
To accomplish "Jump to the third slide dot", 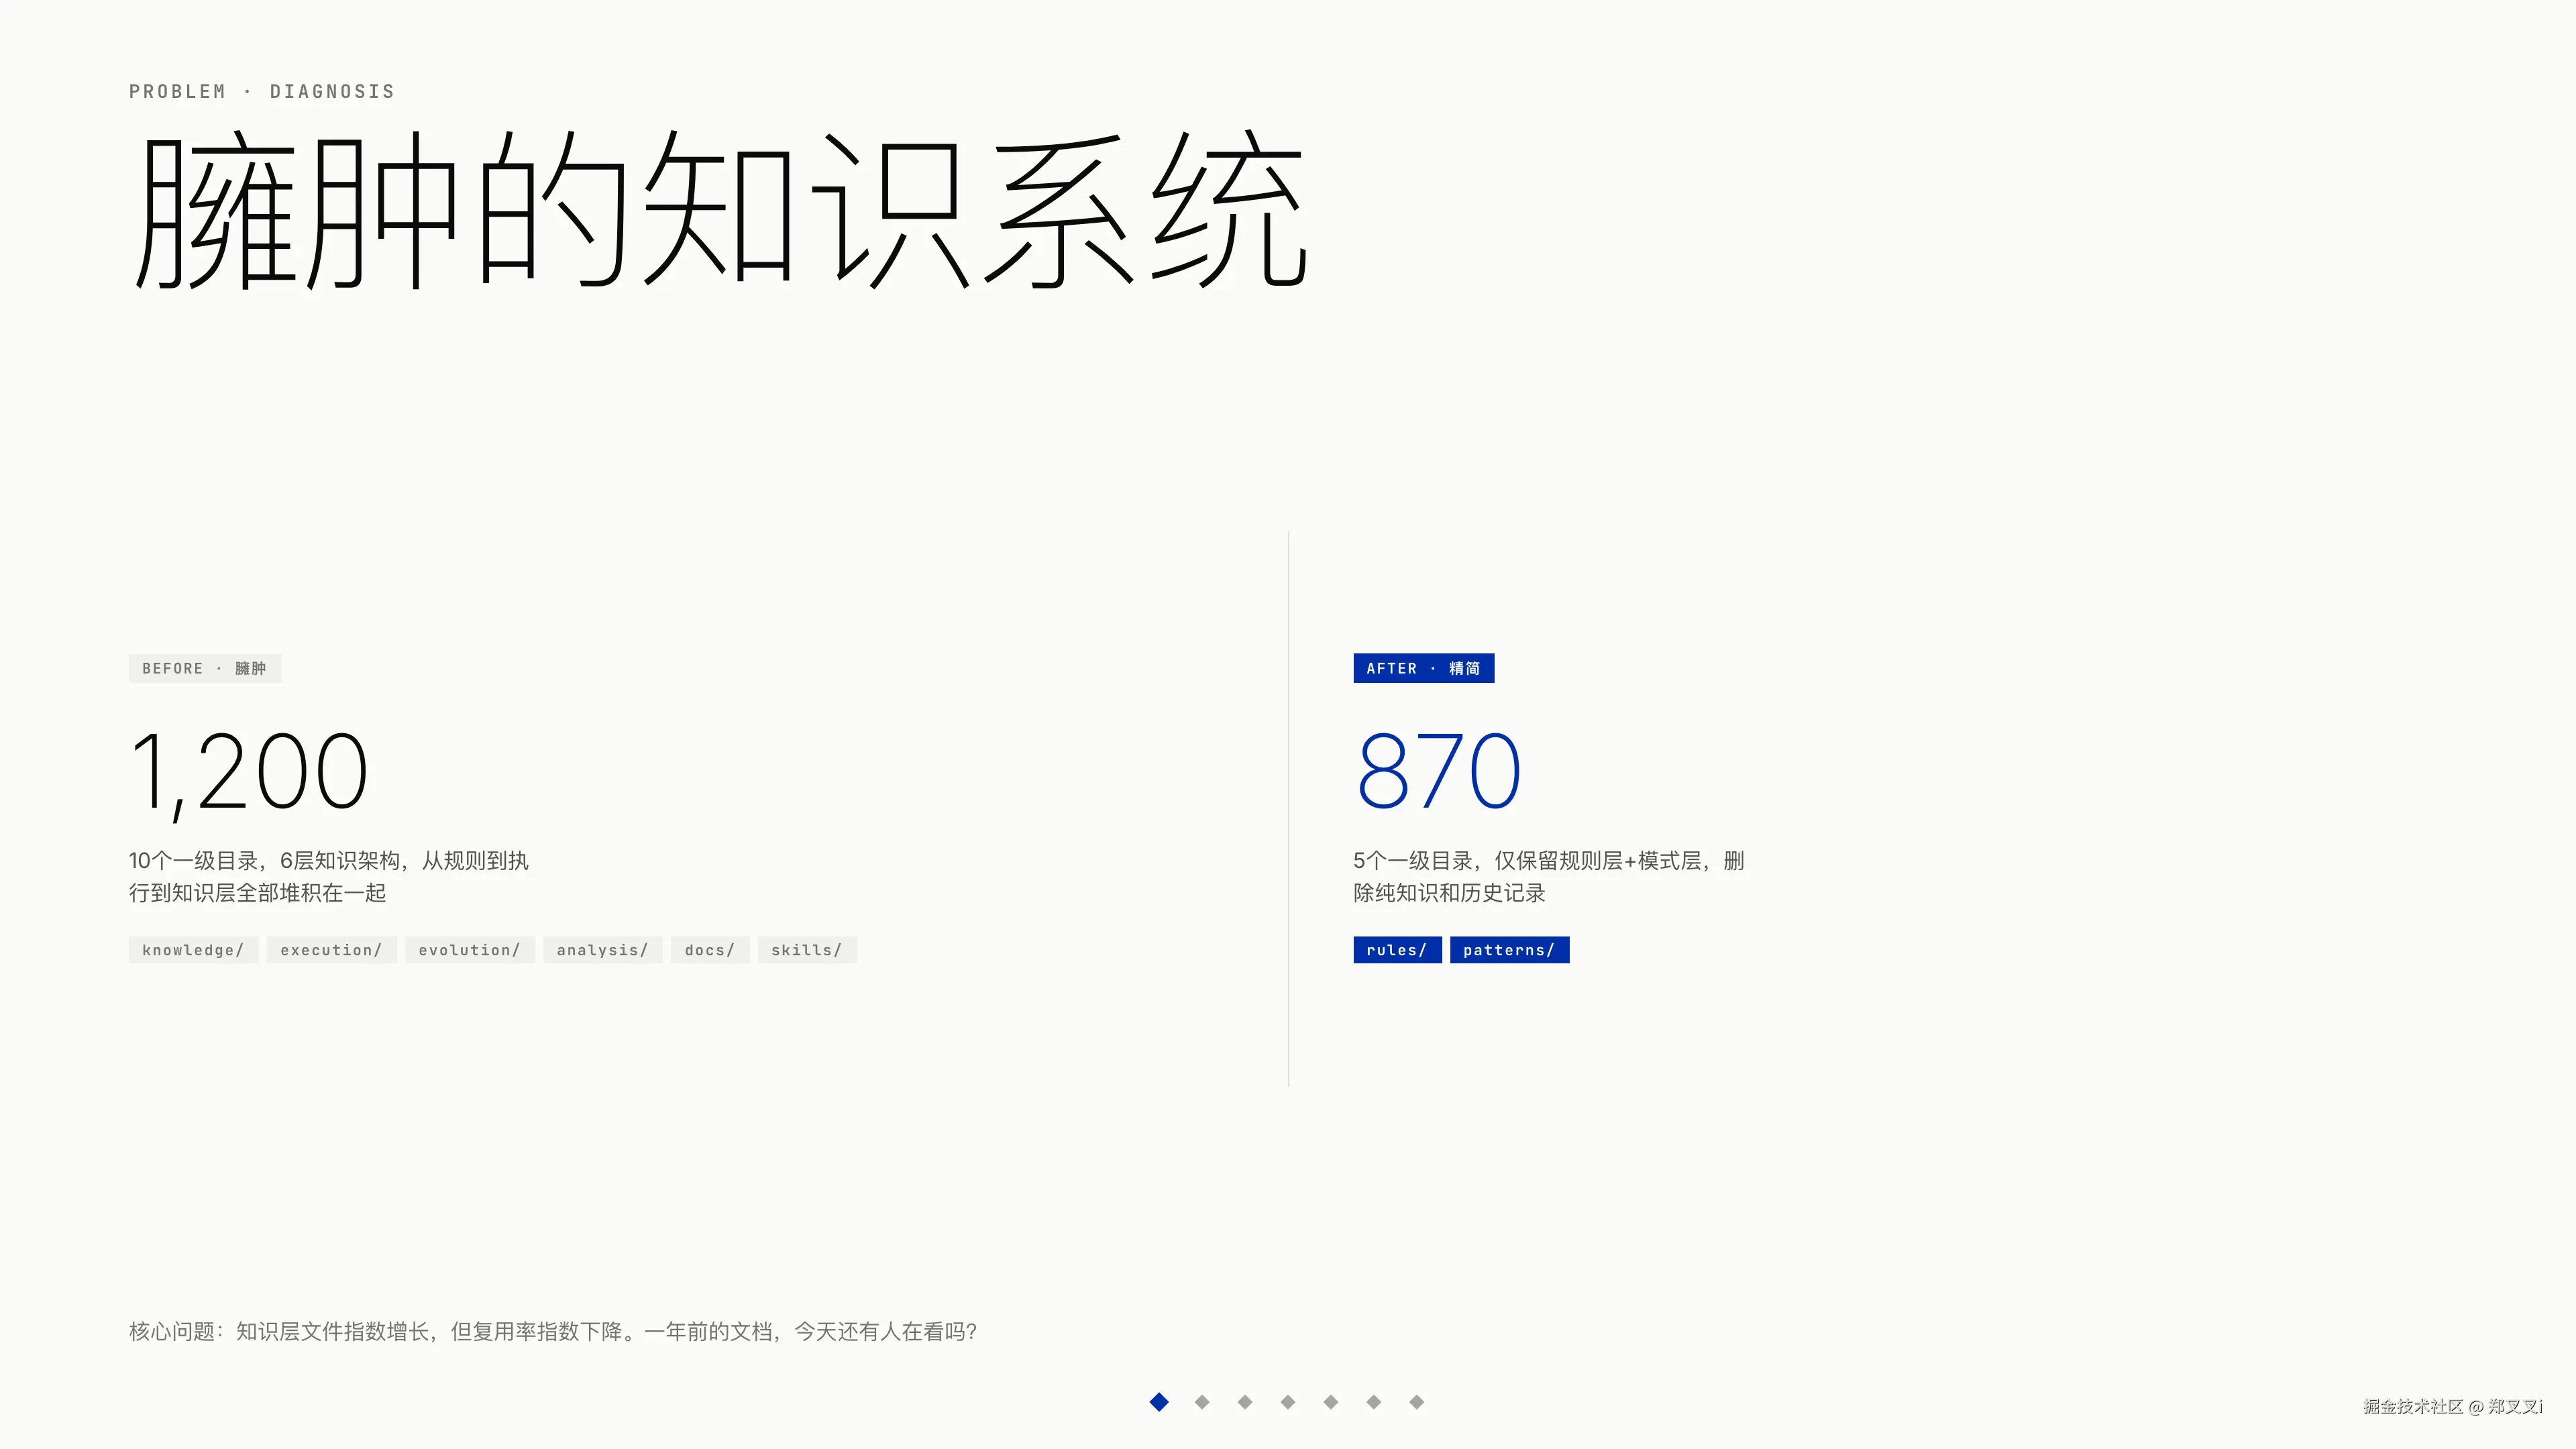I will 1245,1402.
